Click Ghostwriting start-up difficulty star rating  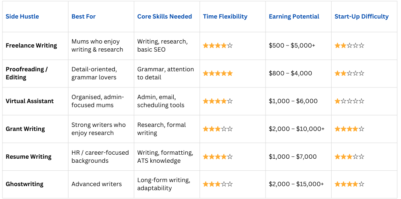(x=349, y=184)
